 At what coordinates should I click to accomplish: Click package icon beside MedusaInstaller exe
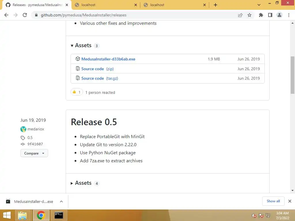[x=78, y=59]
